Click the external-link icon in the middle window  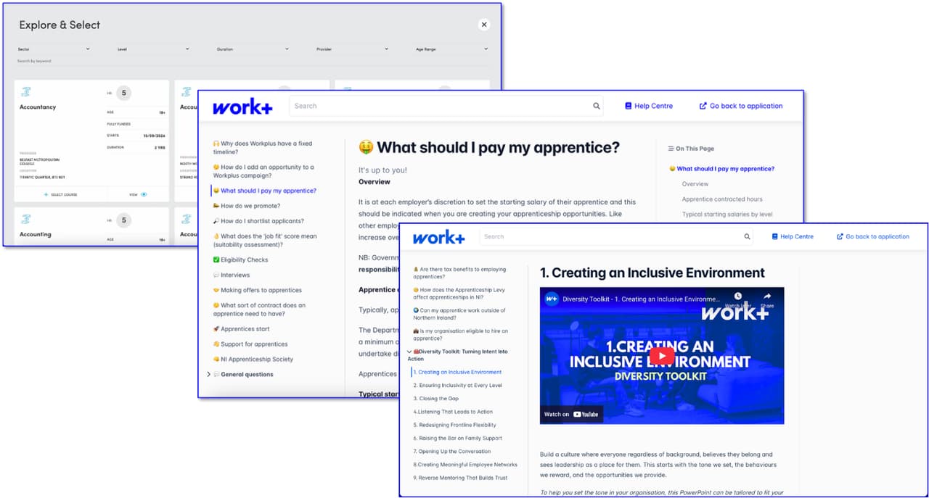(703, 106)
